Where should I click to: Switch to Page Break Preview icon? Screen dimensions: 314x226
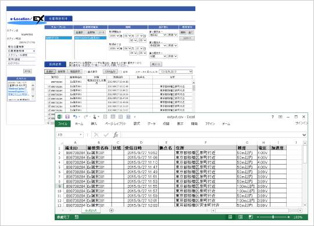pos(251,217)
